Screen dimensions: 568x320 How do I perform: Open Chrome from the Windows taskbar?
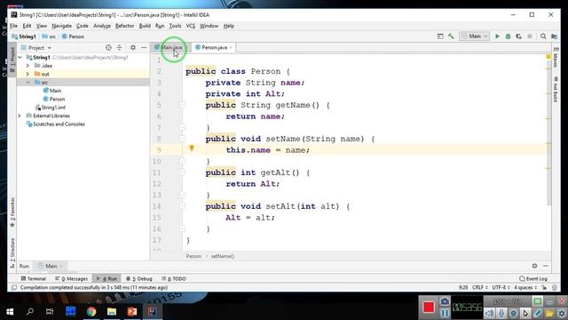coord(91,311)
